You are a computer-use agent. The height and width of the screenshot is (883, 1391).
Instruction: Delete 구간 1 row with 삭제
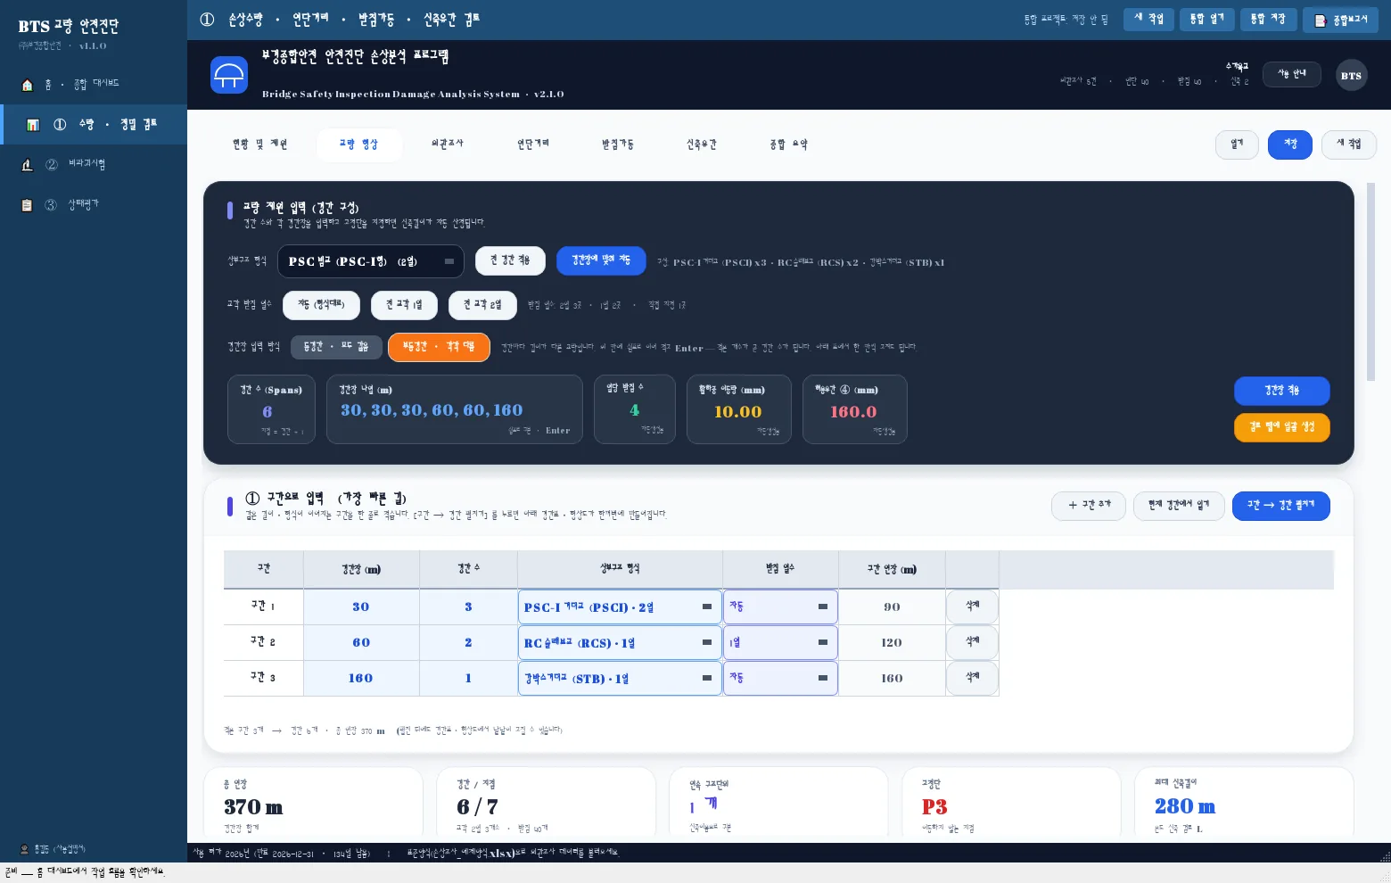pos(972,607)
